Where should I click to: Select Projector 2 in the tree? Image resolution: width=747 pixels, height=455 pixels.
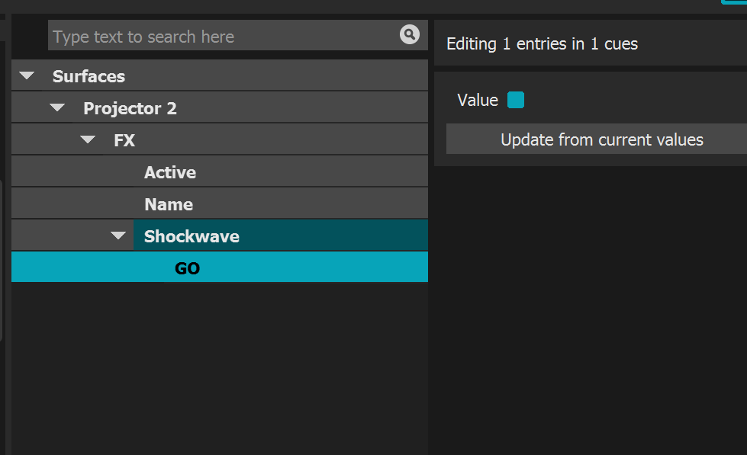click(x=129, y=107)
